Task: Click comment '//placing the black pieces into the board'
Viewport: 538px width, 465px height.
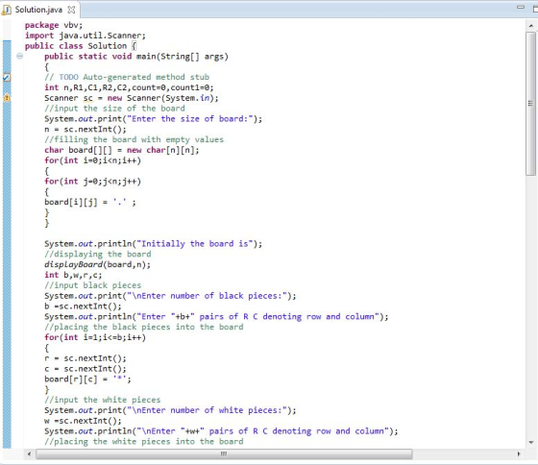Action: click(144, 327)
